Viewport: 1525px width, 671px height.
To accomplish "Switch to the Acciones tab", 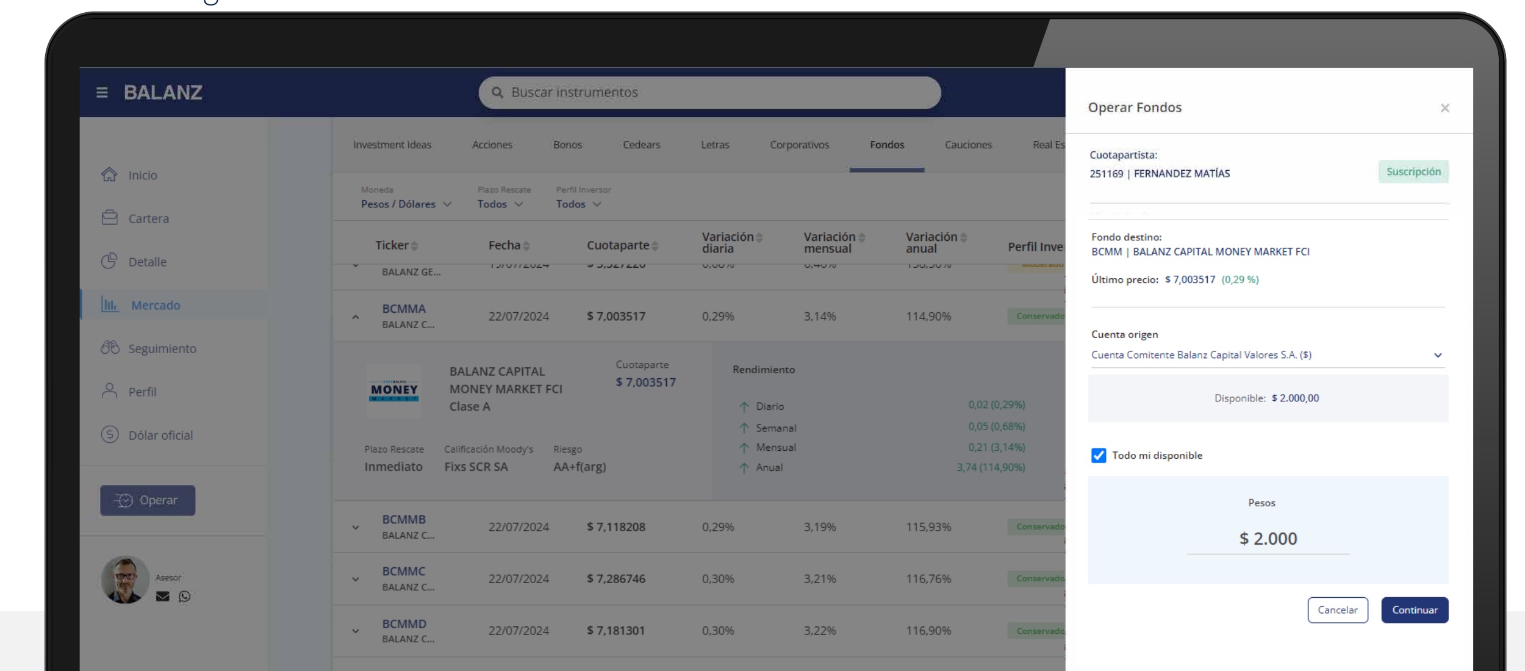I will [x=492, y=145].
